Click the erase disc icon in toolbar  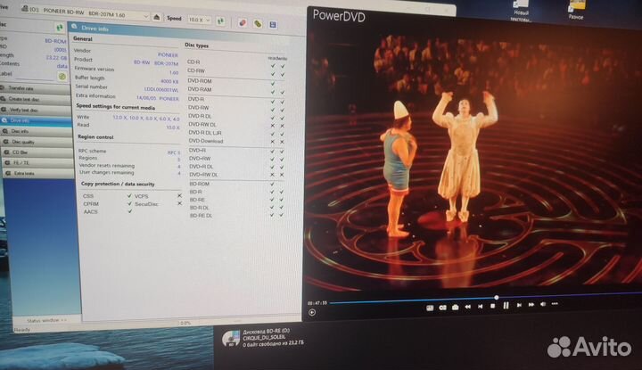click(243, 19)
